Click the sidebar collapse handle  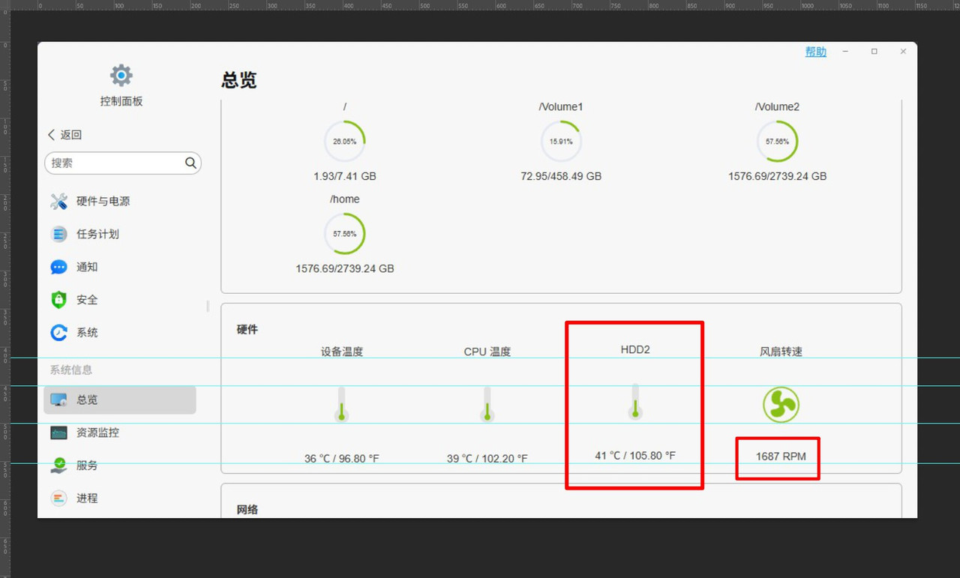[x=208, y=306]
